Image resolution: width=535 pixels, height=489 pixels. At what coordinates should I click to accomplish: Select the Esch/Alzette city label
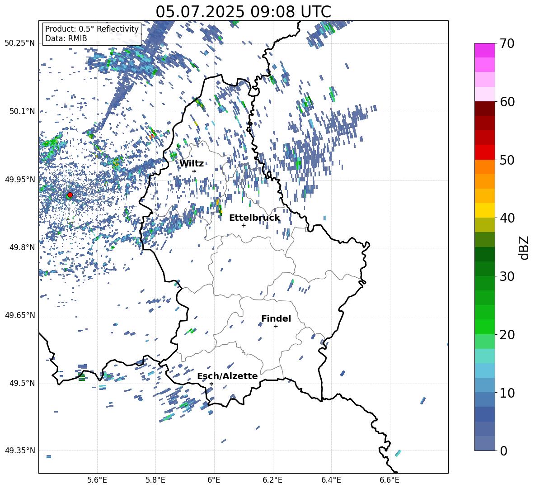tap(227, 376)
